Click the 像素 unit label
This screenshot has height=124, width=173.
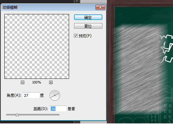(x=71, y=109)
